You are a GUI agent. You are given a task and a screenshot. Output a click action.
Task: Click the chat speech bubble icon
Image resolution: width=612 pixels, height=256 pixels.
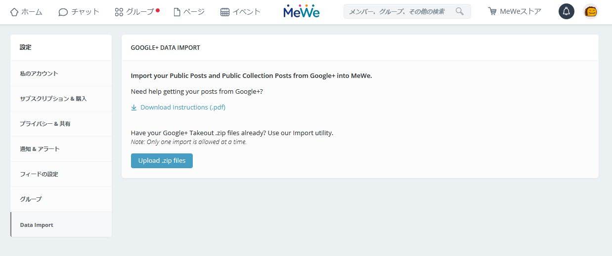point(63,12)
